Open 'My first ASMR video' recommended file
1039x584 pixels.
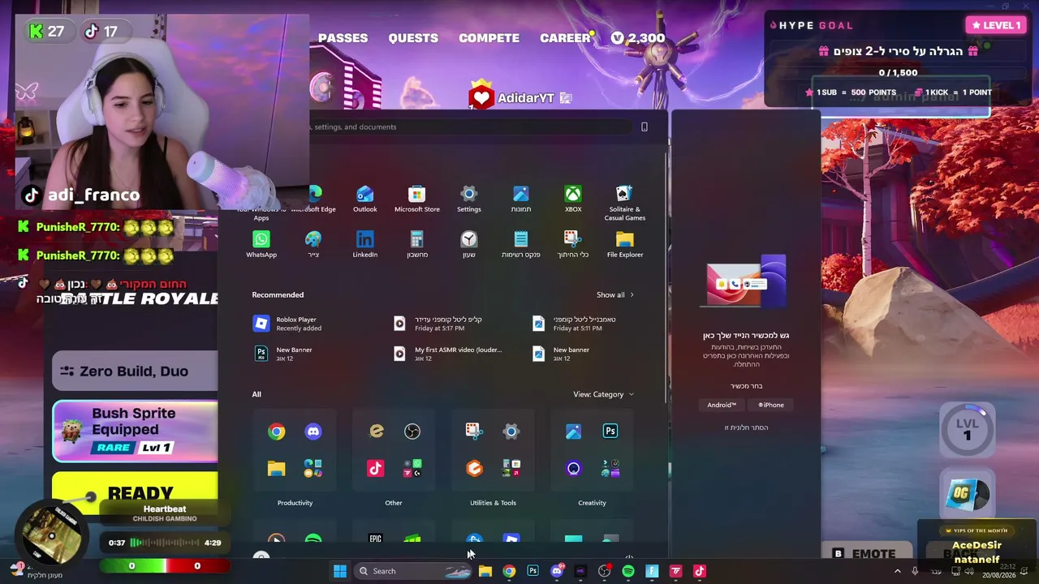(448, 354)
